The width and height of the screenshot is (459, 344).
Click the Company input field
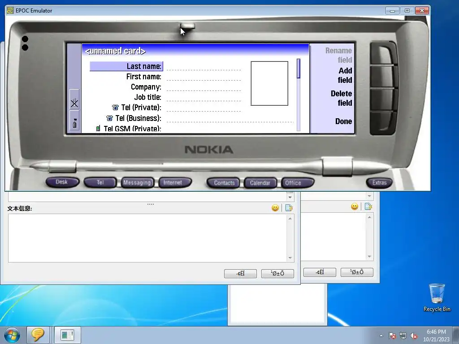click(x=204, y=87)
